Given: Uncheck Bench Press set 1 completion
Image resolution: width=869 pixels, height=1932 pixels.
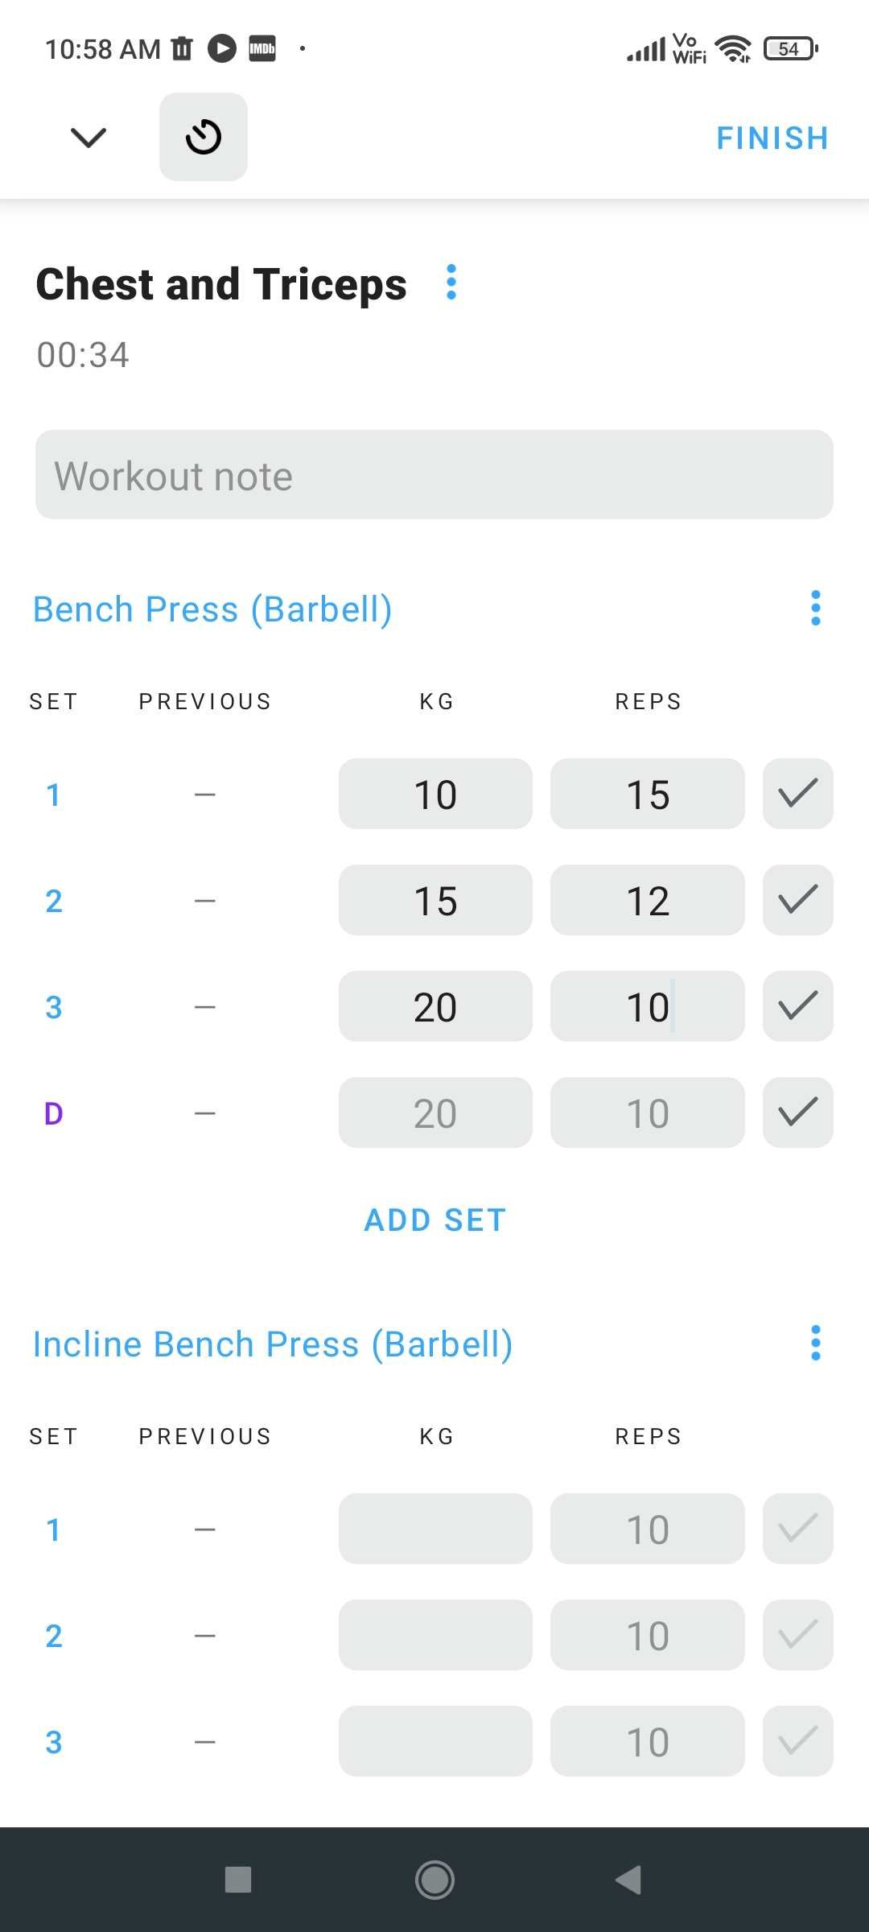Looking at the screenshot, I should tap(797, 795).
